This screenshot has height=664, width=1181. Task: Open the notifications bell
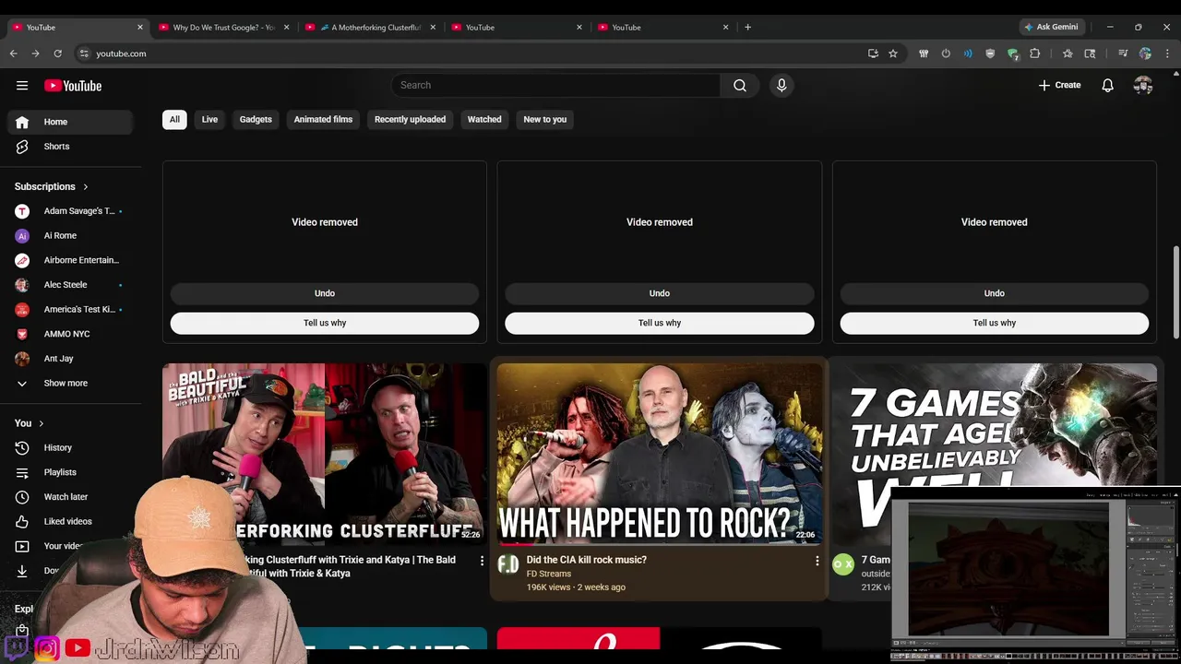pyautogui.click(x=1107, y=85)
